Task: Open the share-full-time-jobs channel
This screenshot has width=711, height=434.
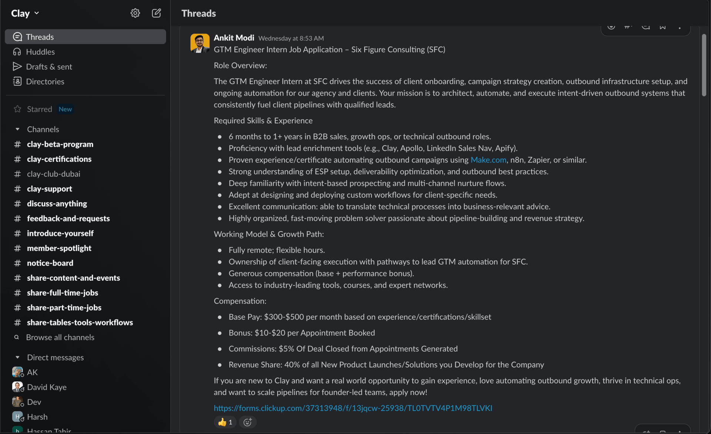Action: (x=62, y=293)
